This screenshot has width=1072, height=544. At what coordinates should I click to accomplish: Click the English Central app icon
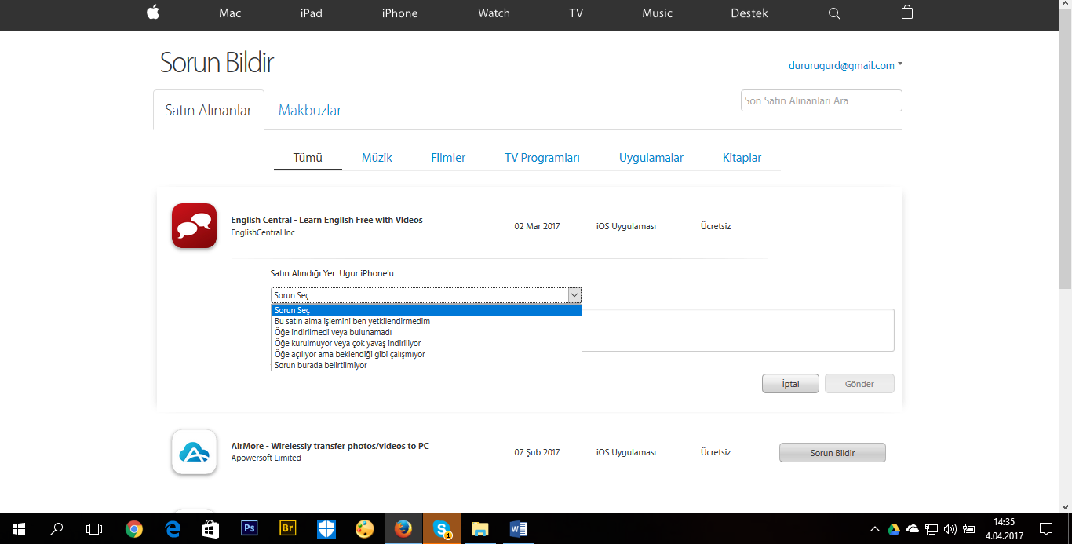point(194,226)
